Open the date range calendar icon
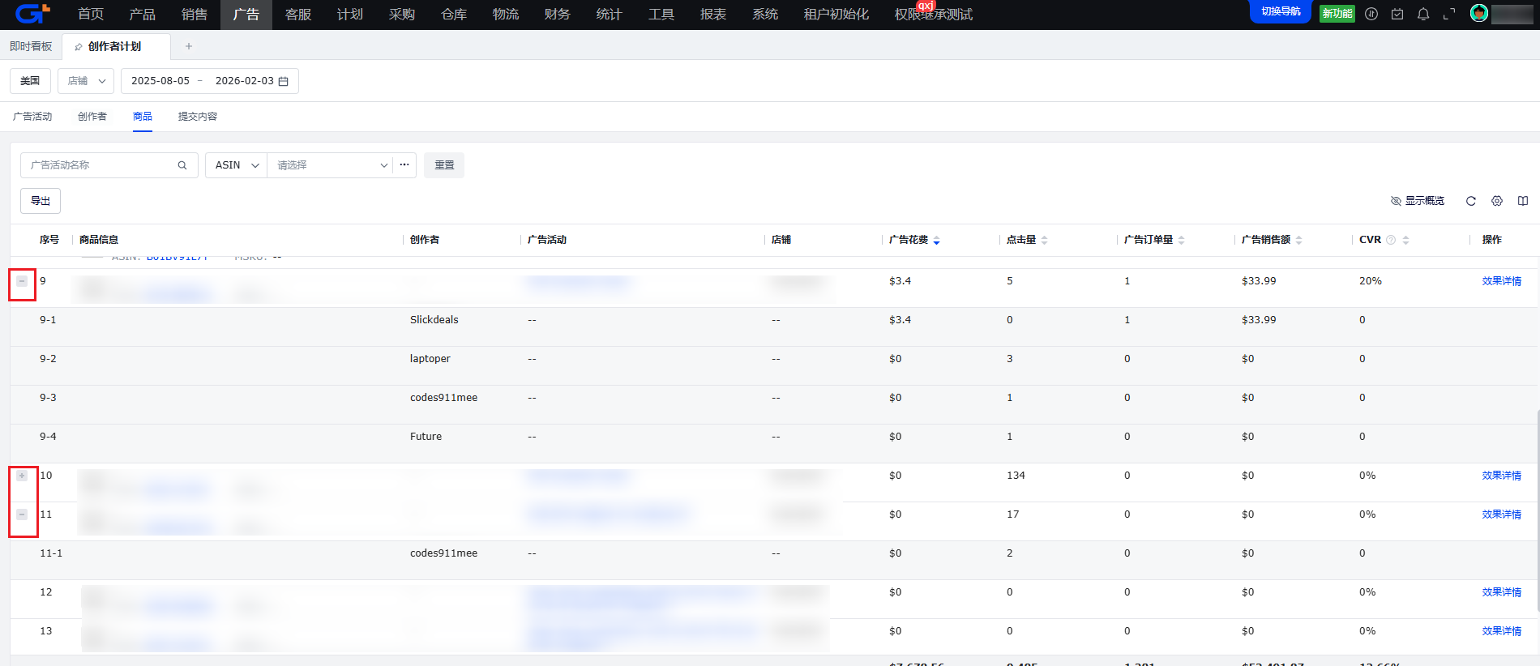Image resolution: width=1540 pixels, height=666 pixels. click(x=284, y=81)
